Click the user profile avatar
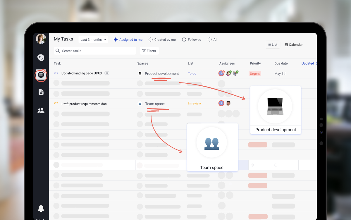Screen dimensions: 351x220 click(41, 39)
